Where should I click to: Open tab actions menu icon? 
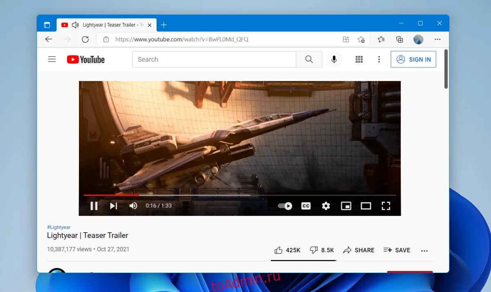(x=47, y=25)
